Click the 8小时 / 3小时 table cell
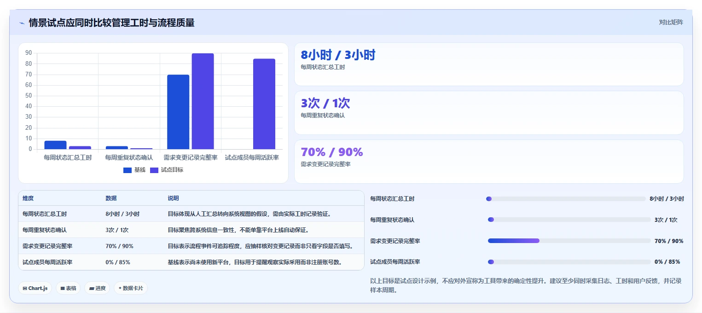This screenshot has width=702, height=313. (x=122, y=214)
